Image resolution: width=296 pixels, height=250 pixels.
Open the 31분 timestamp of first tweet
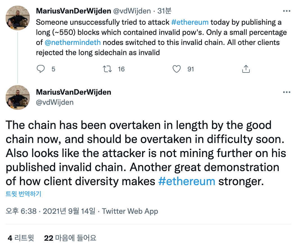[x=164, y=11]
